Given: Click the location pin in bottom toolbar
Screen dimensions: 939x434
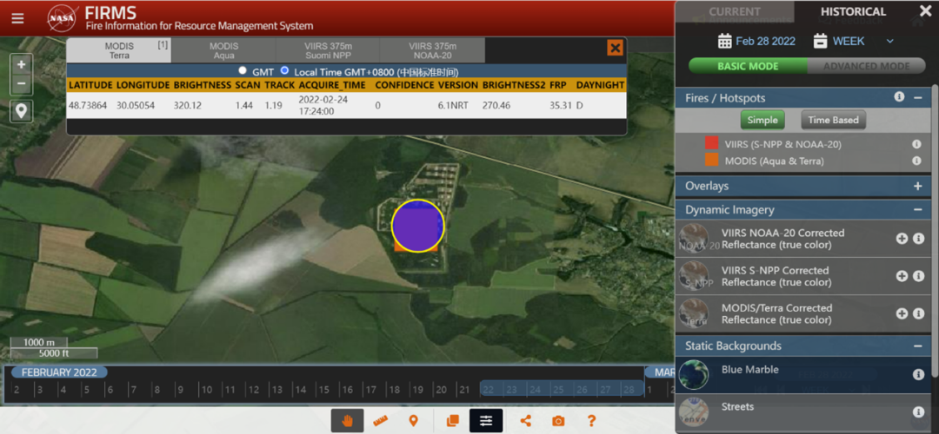Looking at the screenshot, I should (413, 421).
